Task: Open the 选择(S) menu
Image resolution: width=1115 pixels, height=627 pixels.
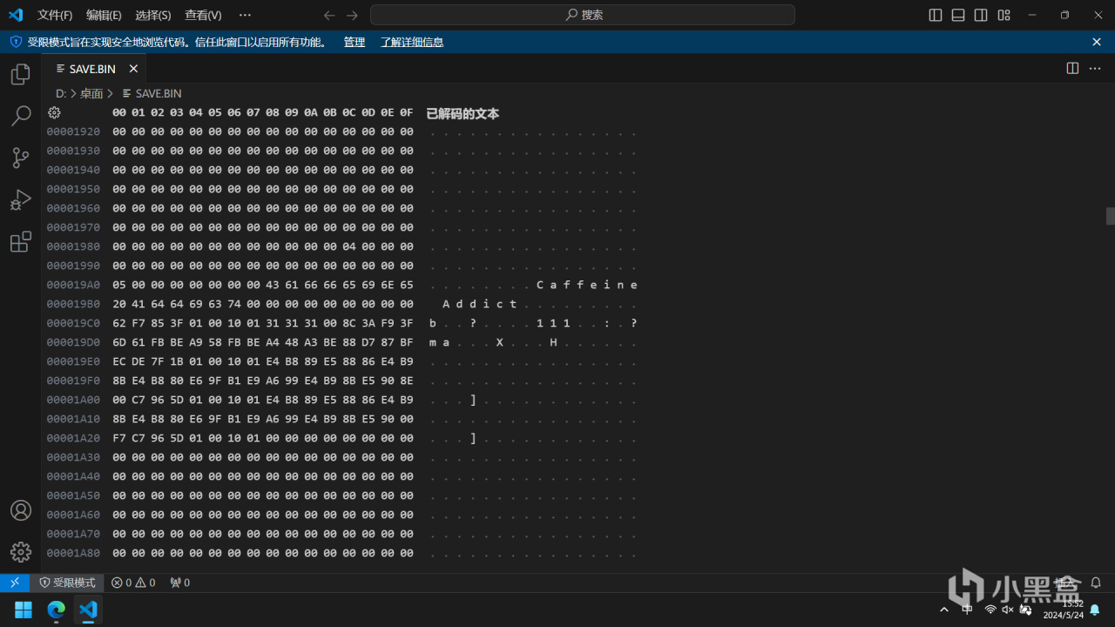Action: pyautogui.click(x=153, y=15)
